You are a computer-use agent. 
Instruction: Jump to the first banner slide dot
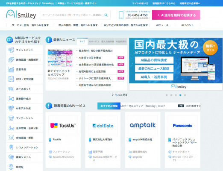pyautogui.click(x=167, y=95)
